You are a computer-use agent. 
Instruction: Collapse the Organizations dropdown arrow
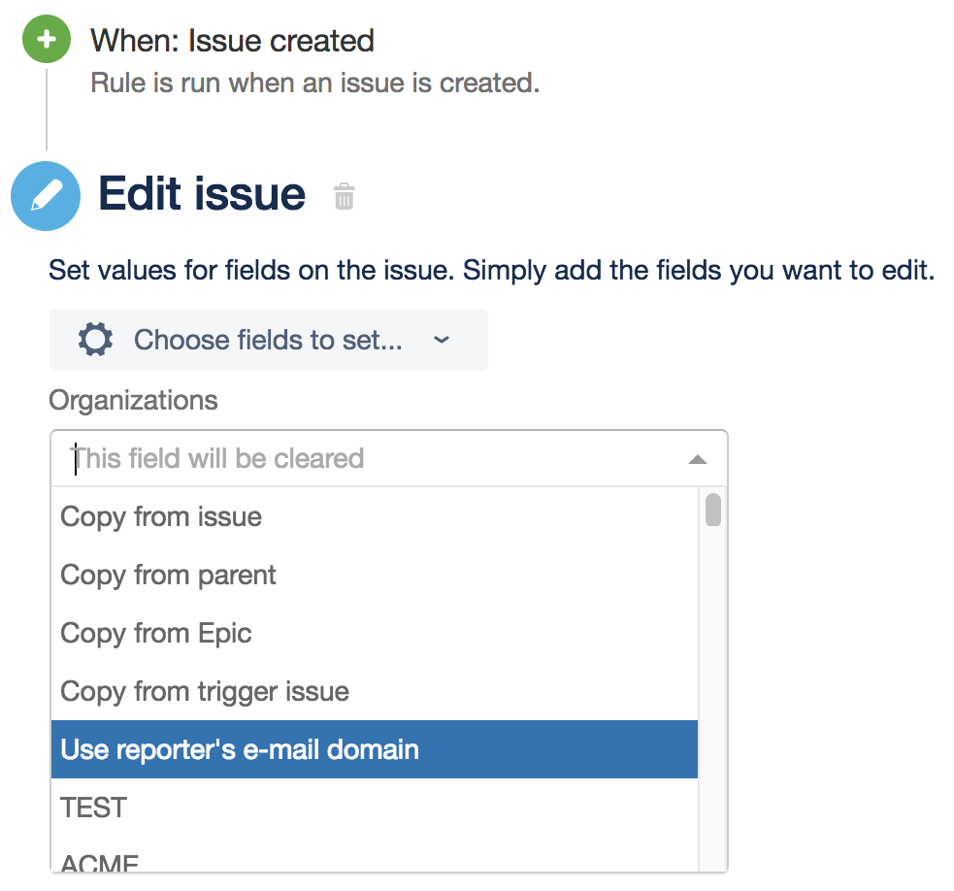(x=697, y=459)
